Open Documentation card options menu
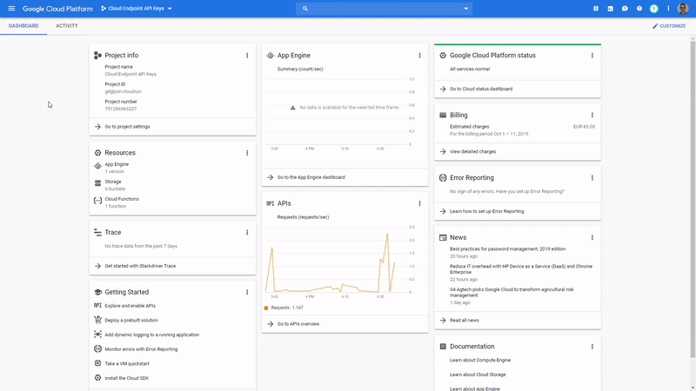Viewport: 696px width, 391px height. tap(592, 347)
